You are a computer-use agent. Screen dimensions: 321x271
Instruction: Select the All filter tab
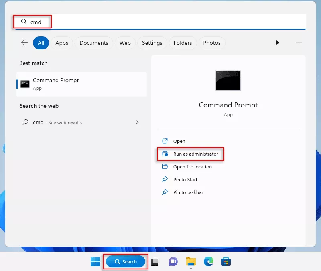(x=41, y=43)
